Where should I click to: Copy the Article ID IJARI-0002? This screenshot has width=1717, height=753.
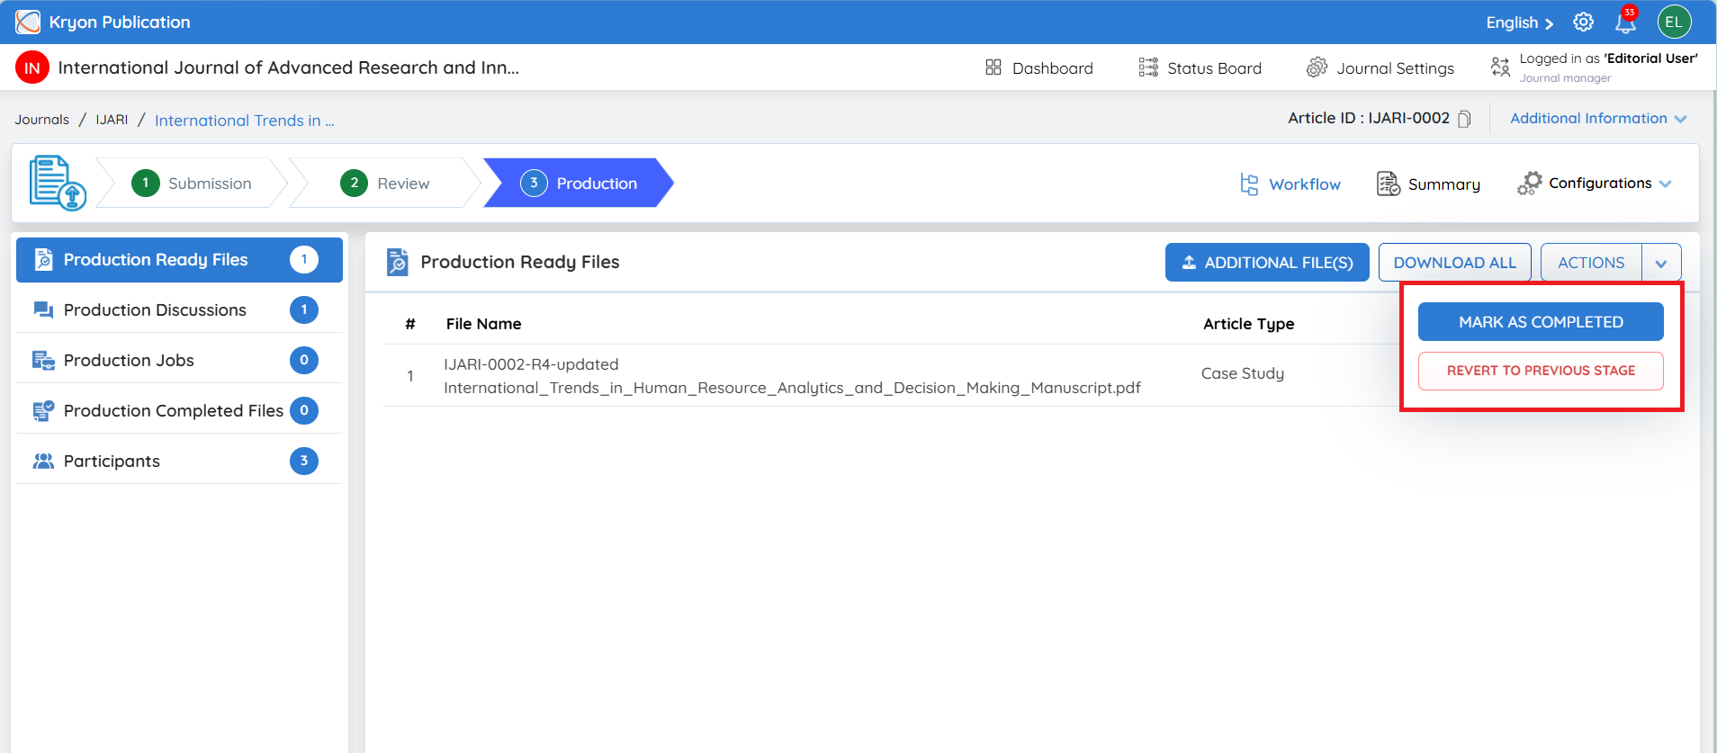point(1465,119)
